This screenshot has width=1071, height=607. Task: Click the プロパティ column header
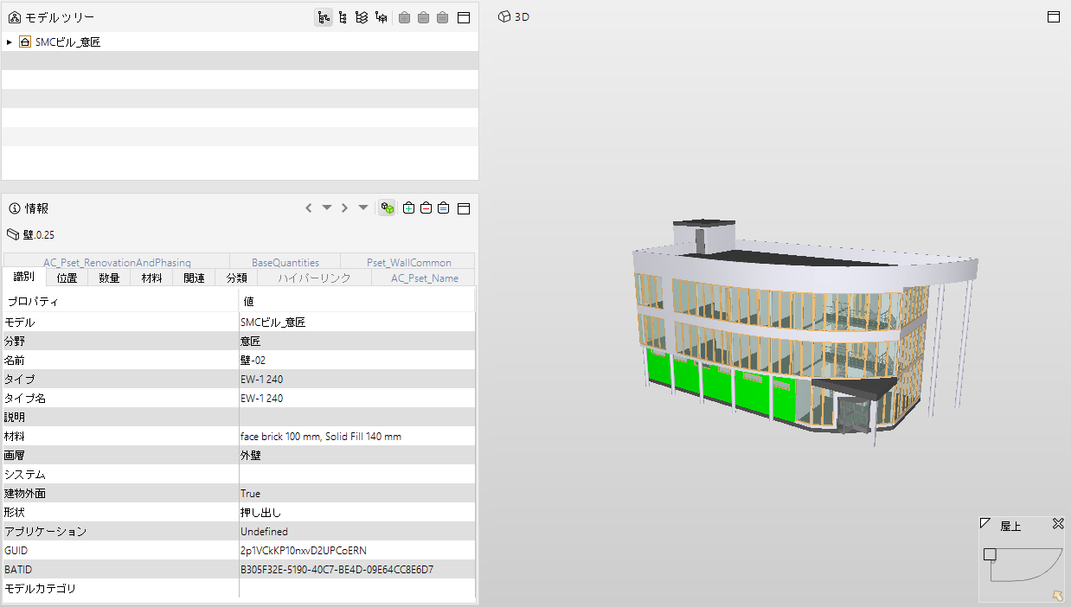pos(121,302)
